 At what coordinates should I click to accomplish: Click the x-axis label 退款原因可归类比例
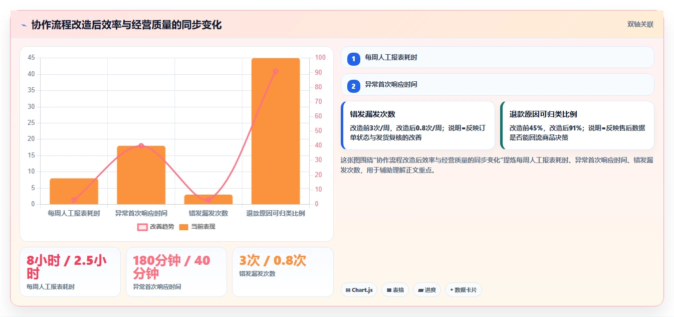pos(276,213)
